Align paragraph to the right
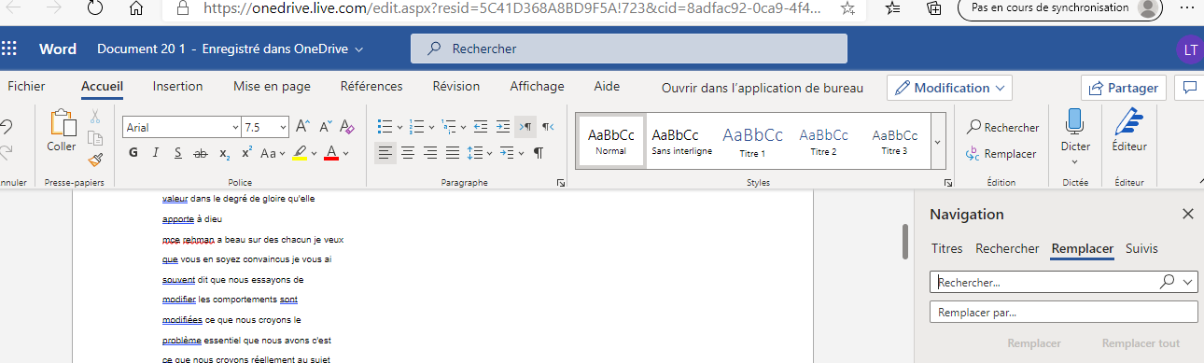 (430, 153)
